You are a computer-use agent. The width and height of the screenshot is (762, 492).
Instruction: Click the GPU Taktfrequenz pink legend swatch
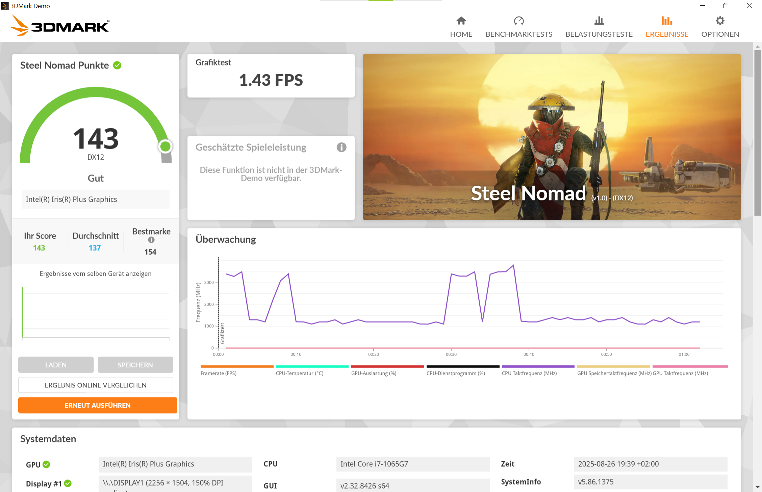pyautogui.click(x=690, y=367)
